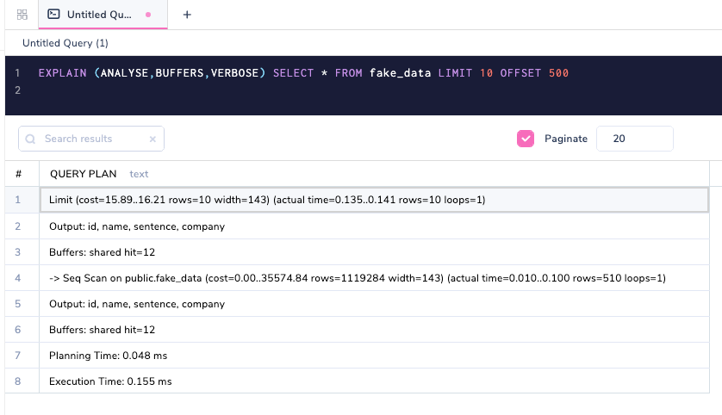Open the grid view icon in tab bar
This screenshot has width=722, height=415.
coord(22,15)
